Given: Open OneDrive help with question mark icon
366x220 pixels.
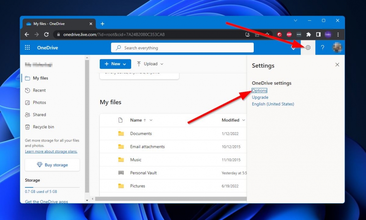Looking at the screenshot, I should pyautogui.click(x=322, y=47).
